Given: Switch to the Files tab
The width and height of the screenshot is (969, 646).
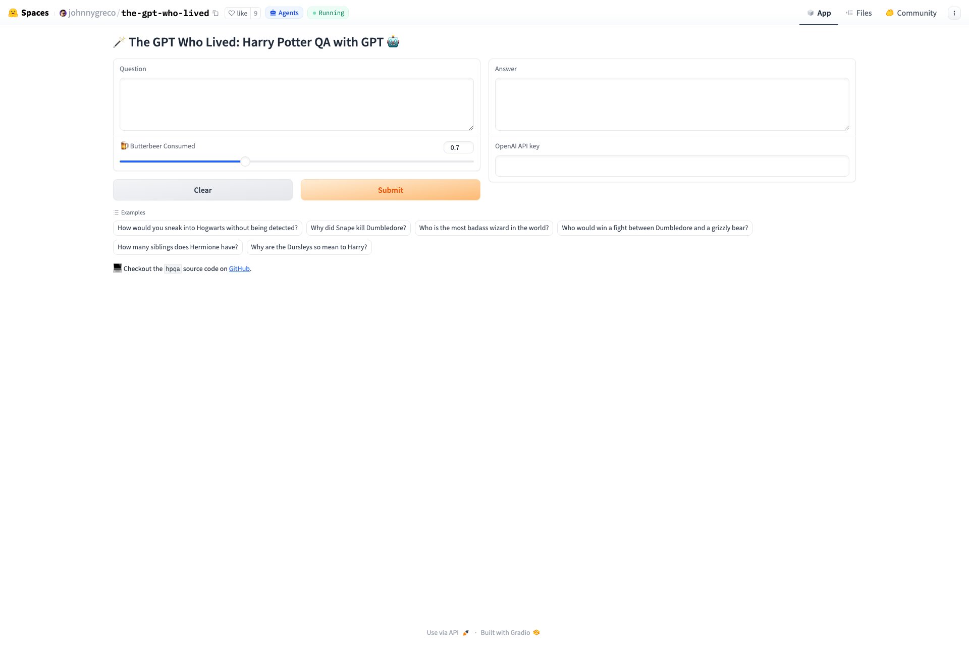Looking at the screenshot, I should 858,13.
